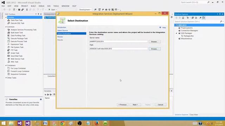Open the SSIS menu
The width and height of the screenshot is (225, 126).
[49, 6]
